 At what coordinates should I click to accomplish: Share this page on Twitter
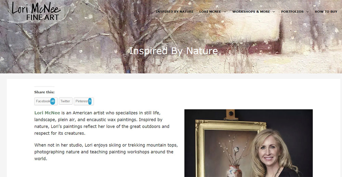pos(65,101)
